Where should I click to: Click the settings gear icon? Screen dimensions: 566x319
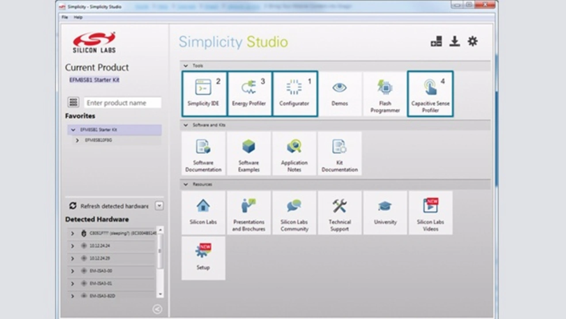[473, 42]
